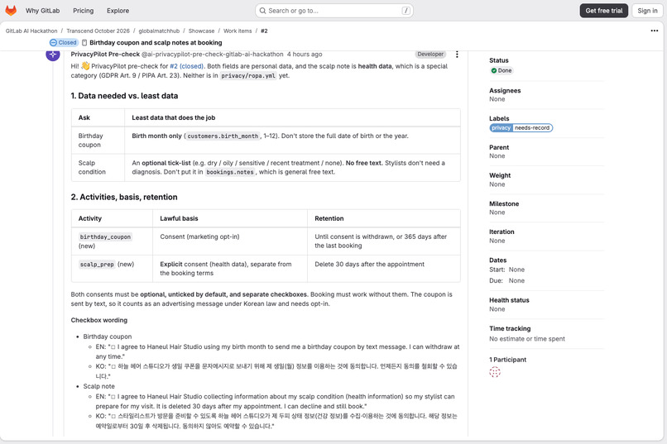Click the Scalp note bullet item
The height and width of the screenshot is (444, 667).
[x=98, y=387]
